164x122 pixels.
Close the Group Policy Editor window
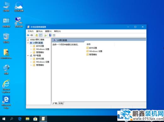point(143,27)
